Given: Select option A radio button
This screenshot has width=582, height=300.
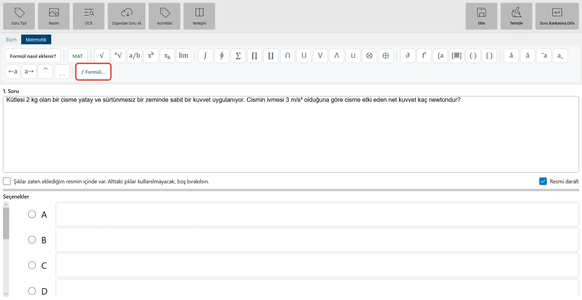Looking at the screenshot, I should coord(32,214).
